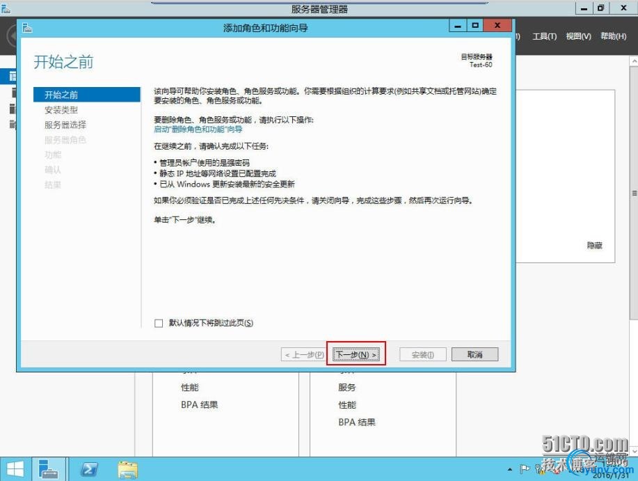Open 视图(V) menu in Server Manager

(x=578, y=36)
